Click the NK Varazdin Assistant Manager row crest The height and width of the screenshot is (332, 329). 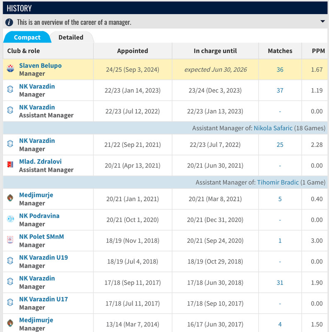pyautogui.click(x=10, y=110)
